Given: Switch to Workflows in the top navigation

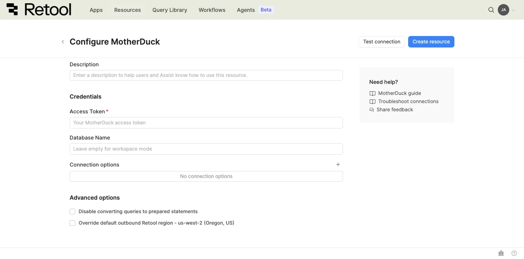Looking at the screenshot, I should [212, 10].
